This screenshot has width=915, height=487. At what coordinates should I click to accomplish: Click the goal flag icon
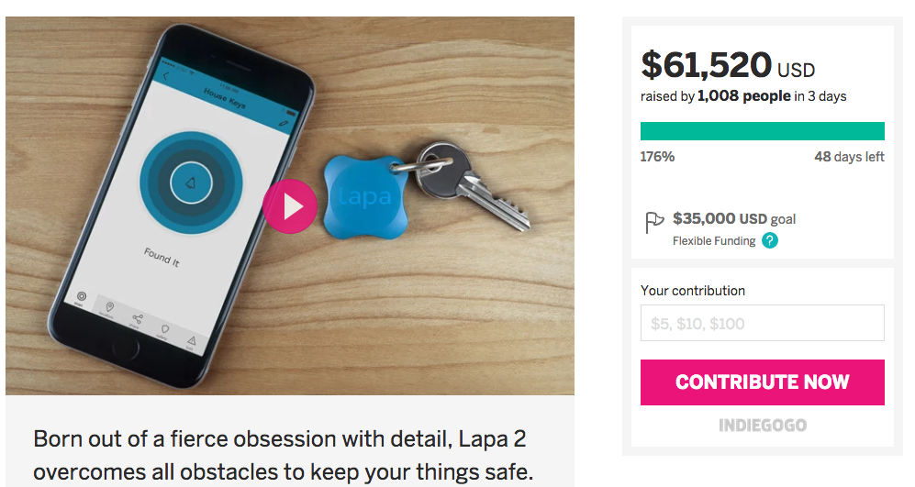[x=654, y=222]
